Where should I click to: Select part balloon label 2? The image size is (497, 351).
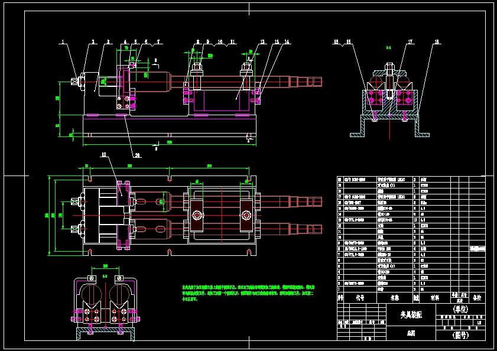(x=93, y=41)
